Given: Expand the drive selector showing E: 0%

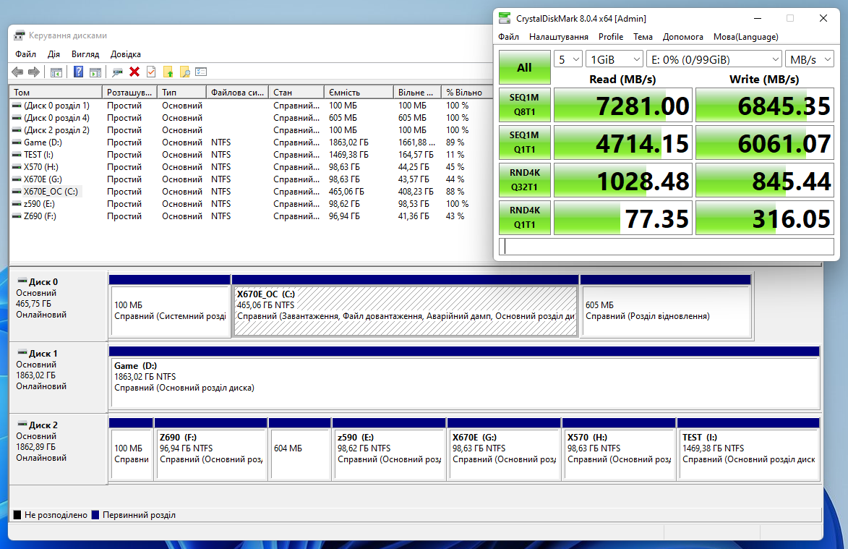Looking at the screenshot, I should click(714, 59).
